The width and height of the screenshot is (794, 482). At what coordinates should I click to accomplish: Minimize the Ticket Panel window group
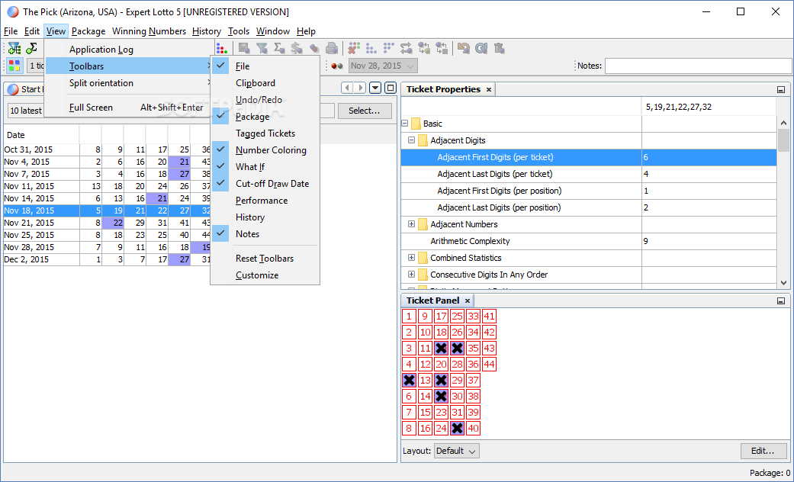pyautogui.click(x=781, y=300)
